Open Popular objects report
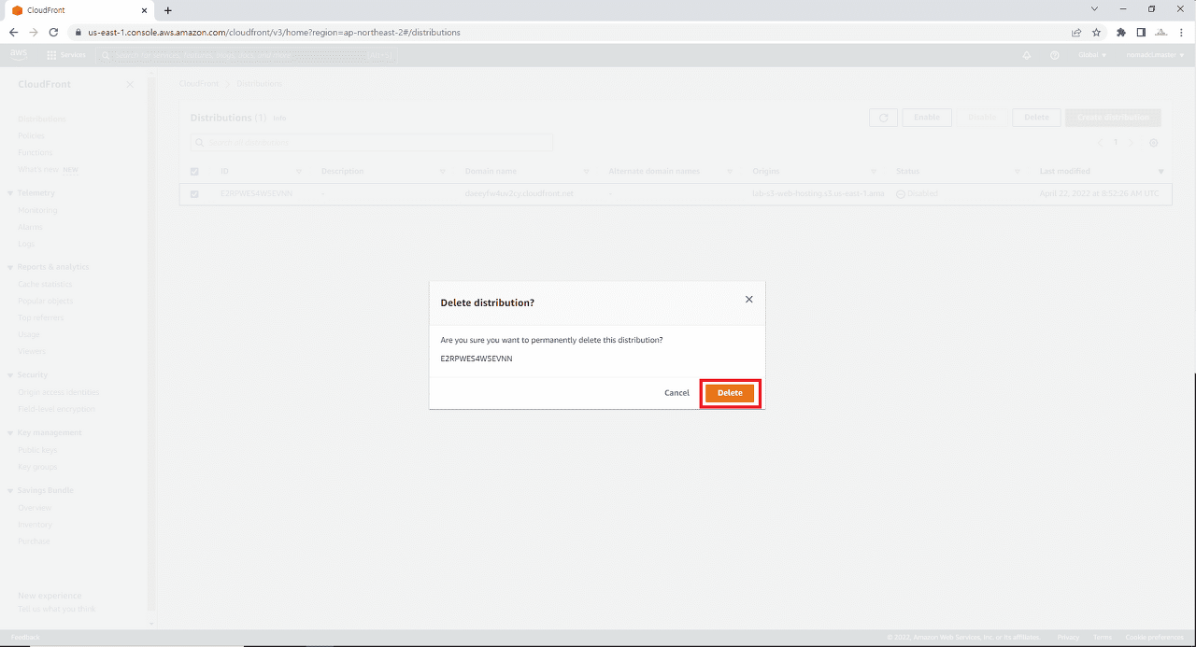The image size is (1196, 647). [x=45, y=302]
